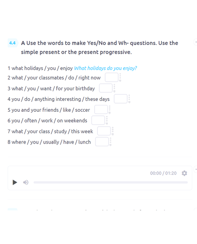This screenshot has width=197, height=244.
Task: Click answer box for question 6
Action: point(98,120)
